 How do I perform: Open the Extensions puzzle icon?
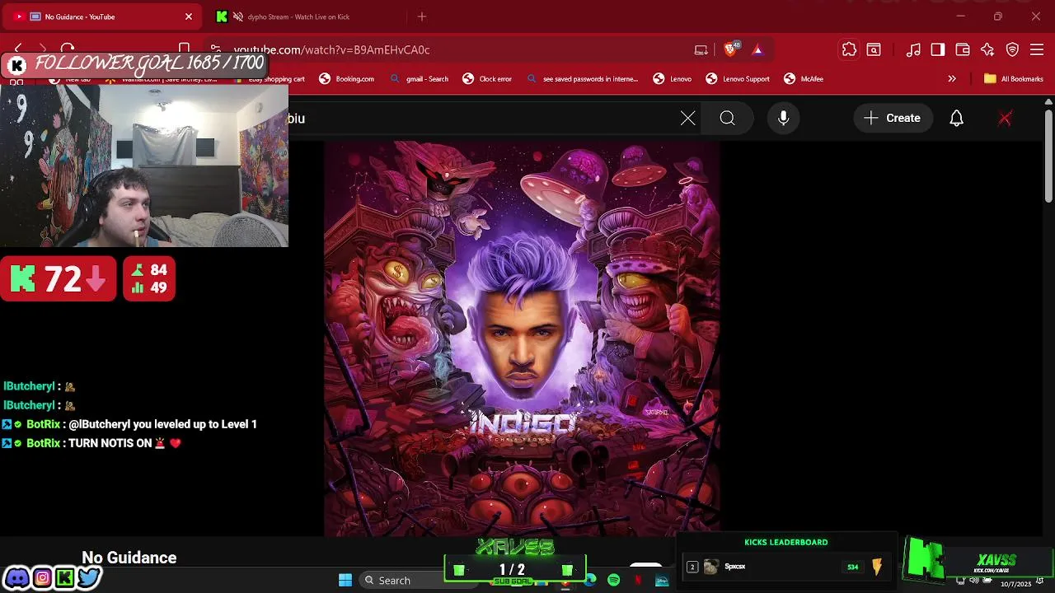click(x=849, y=49)
